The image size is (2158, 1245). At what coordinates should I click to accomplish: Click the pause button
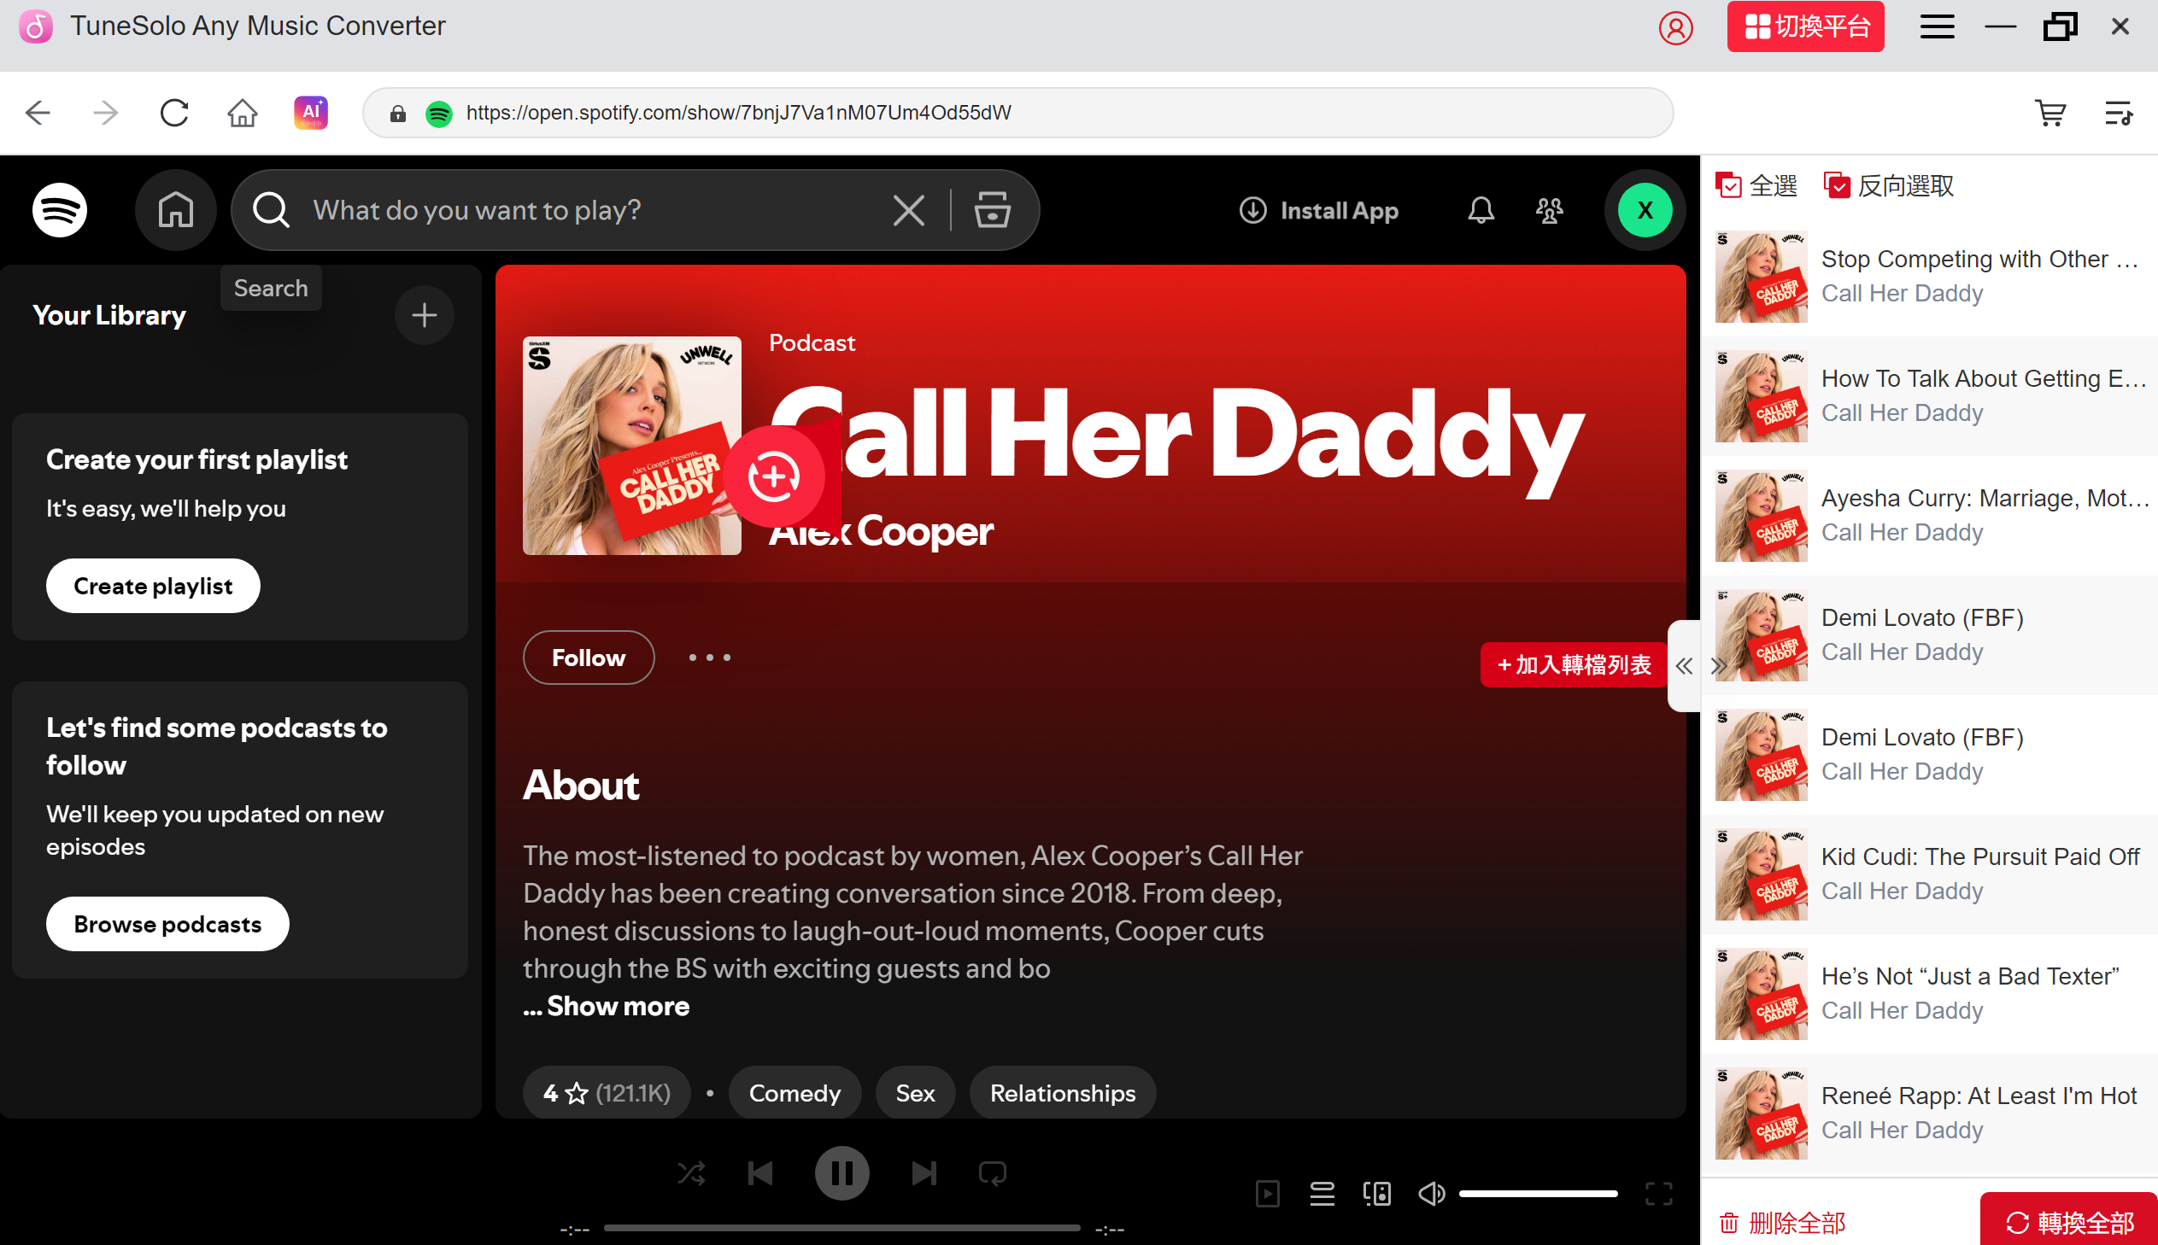coord(842,1173)
